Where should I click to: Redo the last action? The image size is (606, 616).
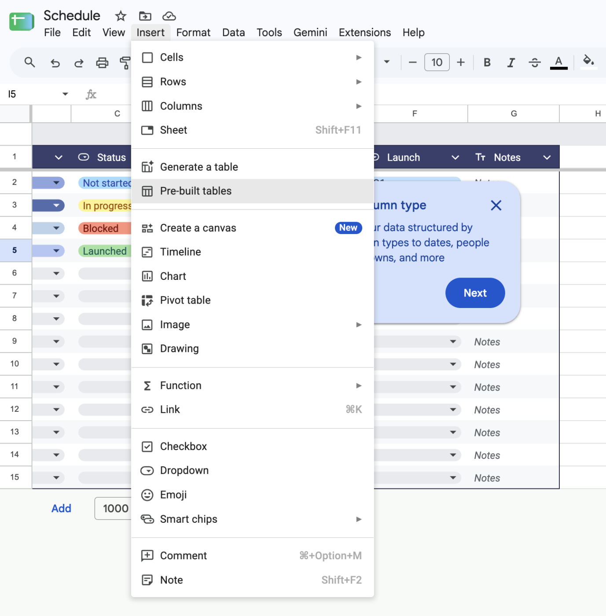pos(79,63)
